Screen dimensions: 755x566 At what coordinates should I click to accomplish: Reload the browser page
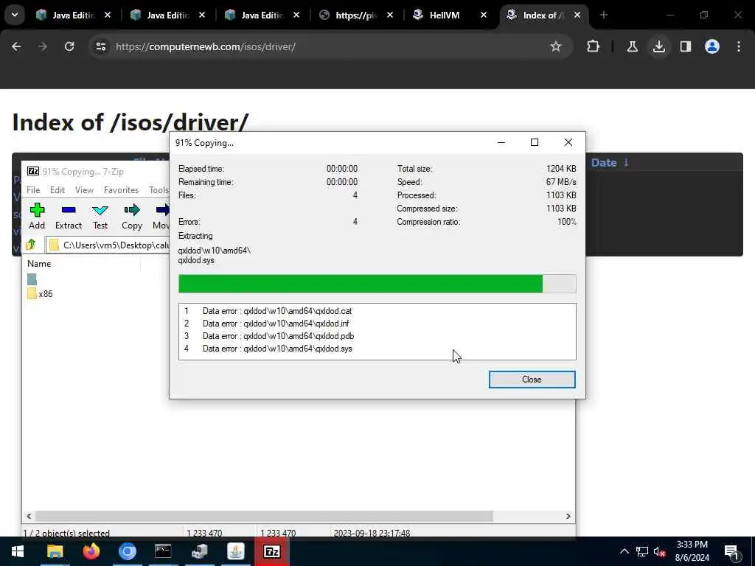pyautogui.click(x=69, y=46)
